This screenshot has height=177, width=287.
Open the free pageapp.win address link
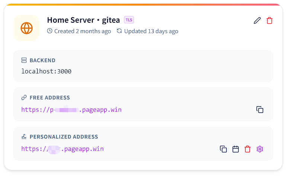coord(71,110)
